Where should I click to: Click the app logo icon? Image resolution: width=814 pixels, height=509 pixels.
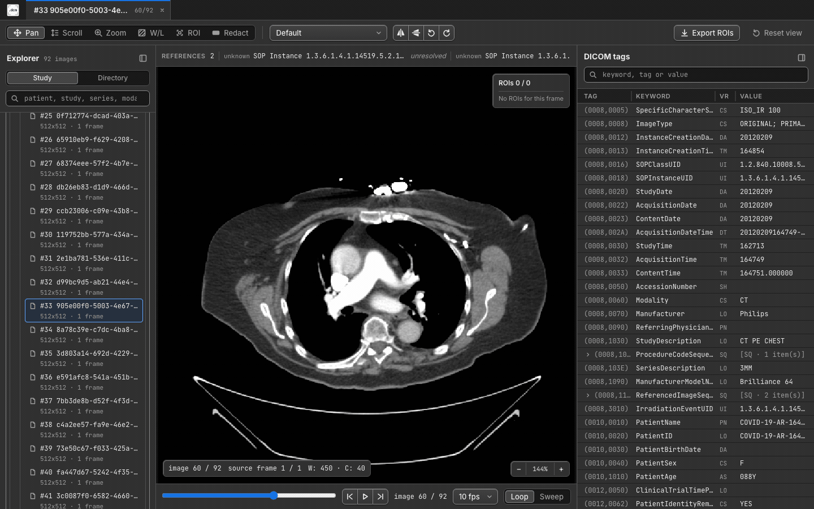[13, 10]
